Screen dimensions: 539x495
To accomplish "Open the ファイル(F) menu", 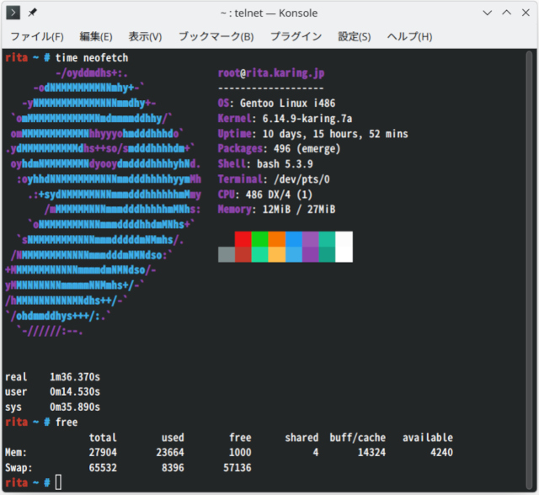I will point(37,36).
